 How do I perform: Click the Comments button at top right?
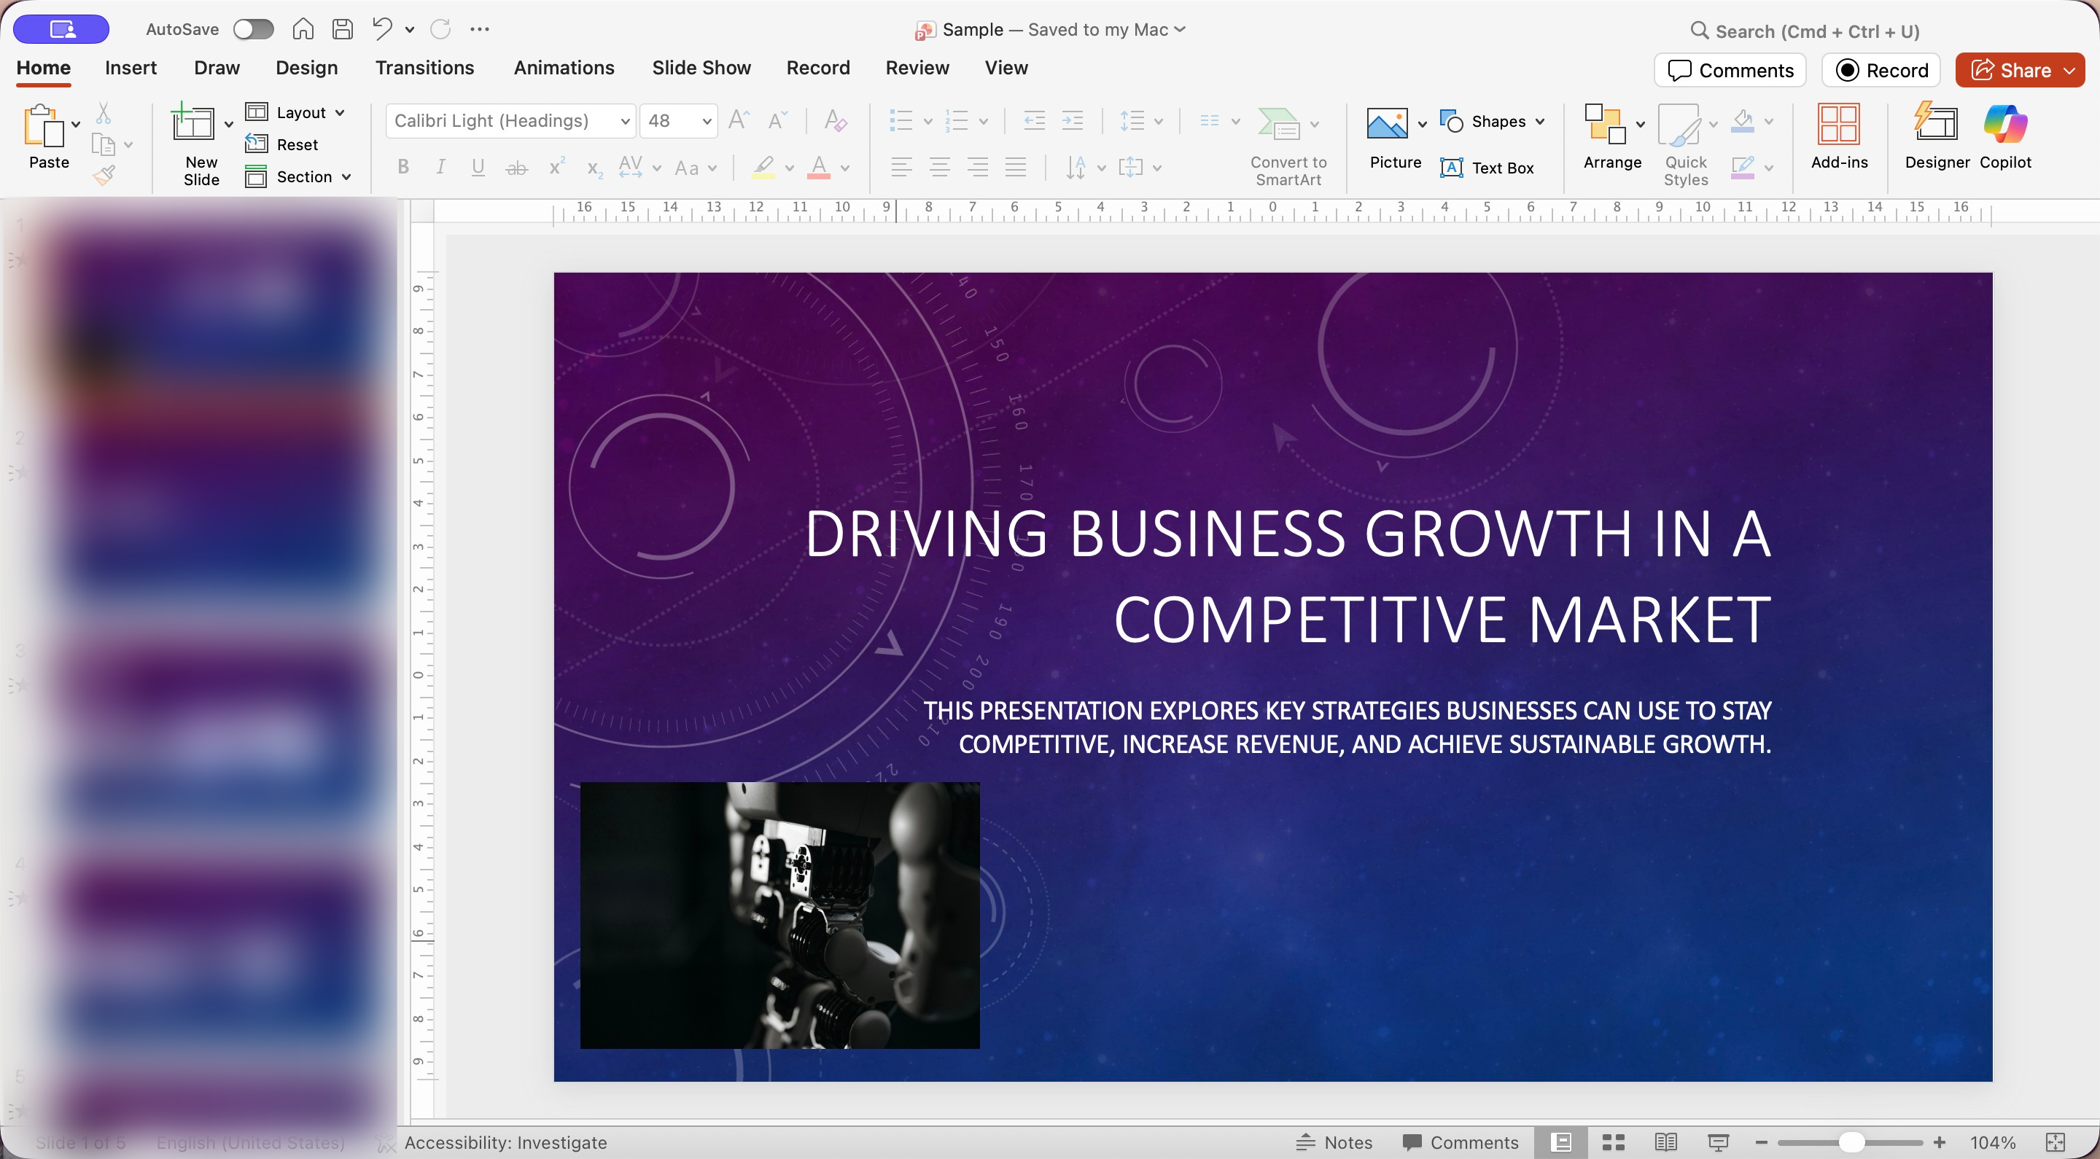1730,70
